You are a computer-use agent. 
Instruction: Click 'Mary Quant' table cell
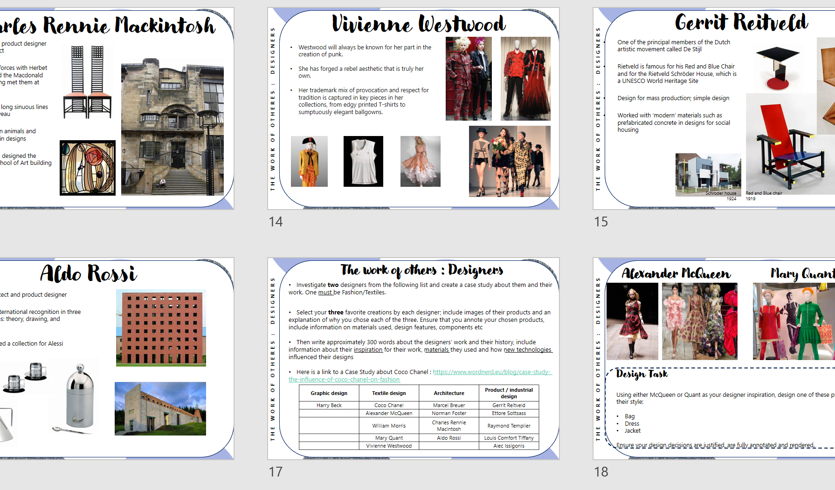pyautogui.click(x=389, y=438)
